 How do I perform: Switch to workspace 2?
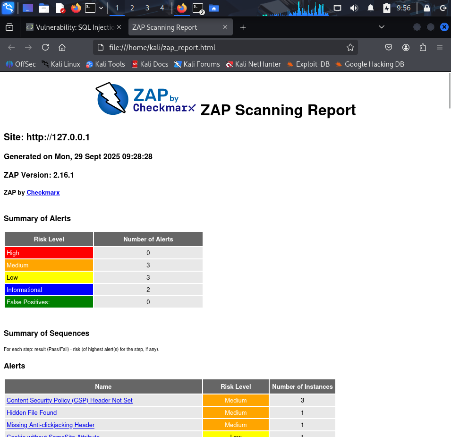coord(132,8)
